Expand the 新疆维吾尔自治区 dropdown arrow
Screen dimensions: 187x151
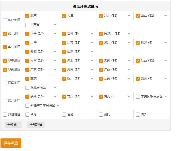point(58,105)
